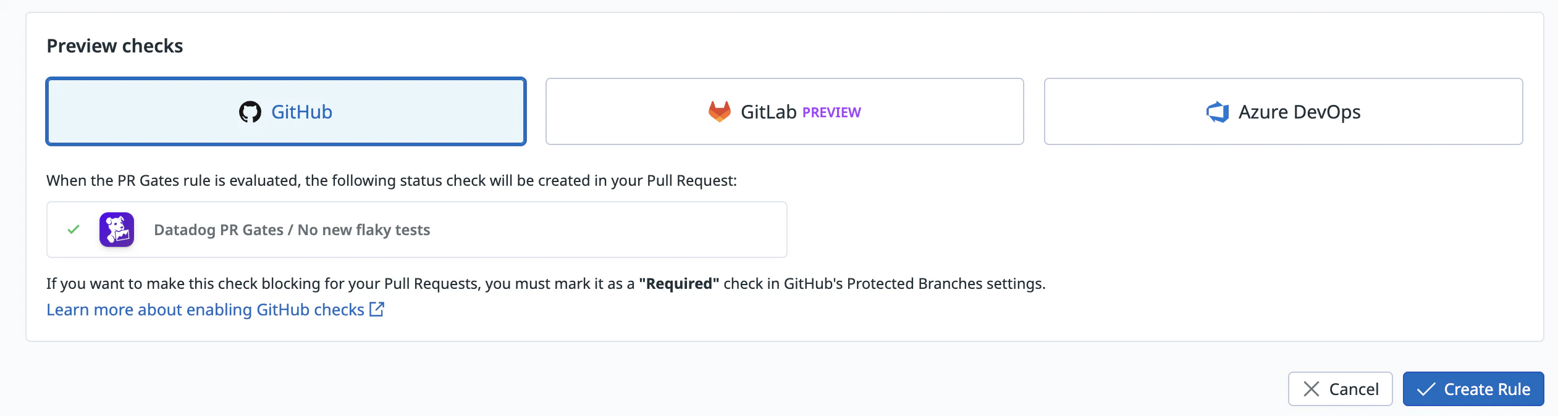
Task: Click the Azure DevOps logo icon
Action: pyautogui.click(x=1218, y=112)
